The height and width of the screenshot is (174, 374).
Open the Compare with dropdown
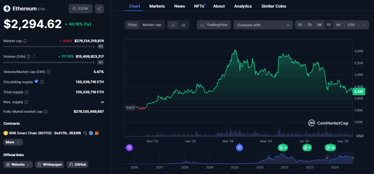pyautogui.click(x=263, y=25)
